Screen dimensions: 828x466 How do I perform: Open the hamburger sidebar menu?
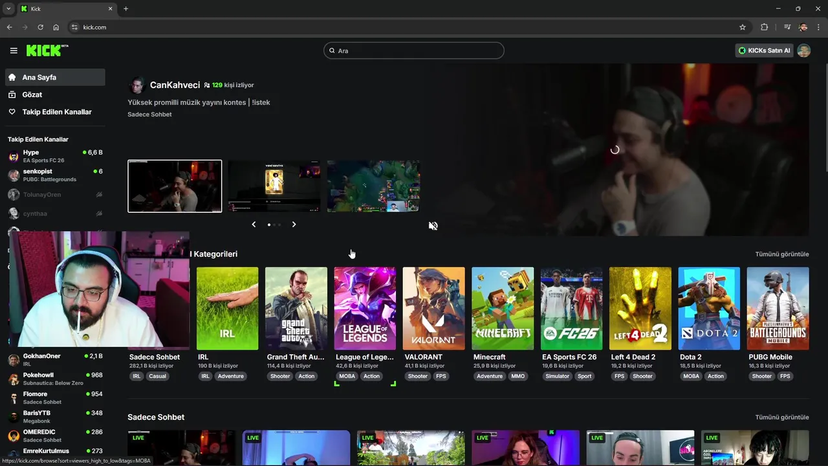[14, 50]
